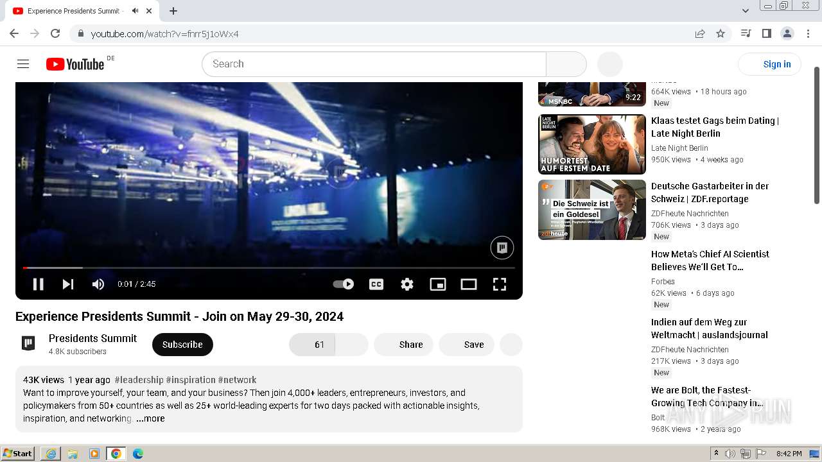Subscribe to Presidents Summit channel
The width and height of the screenshot is (822, 462).
click(x=182, y=345)
